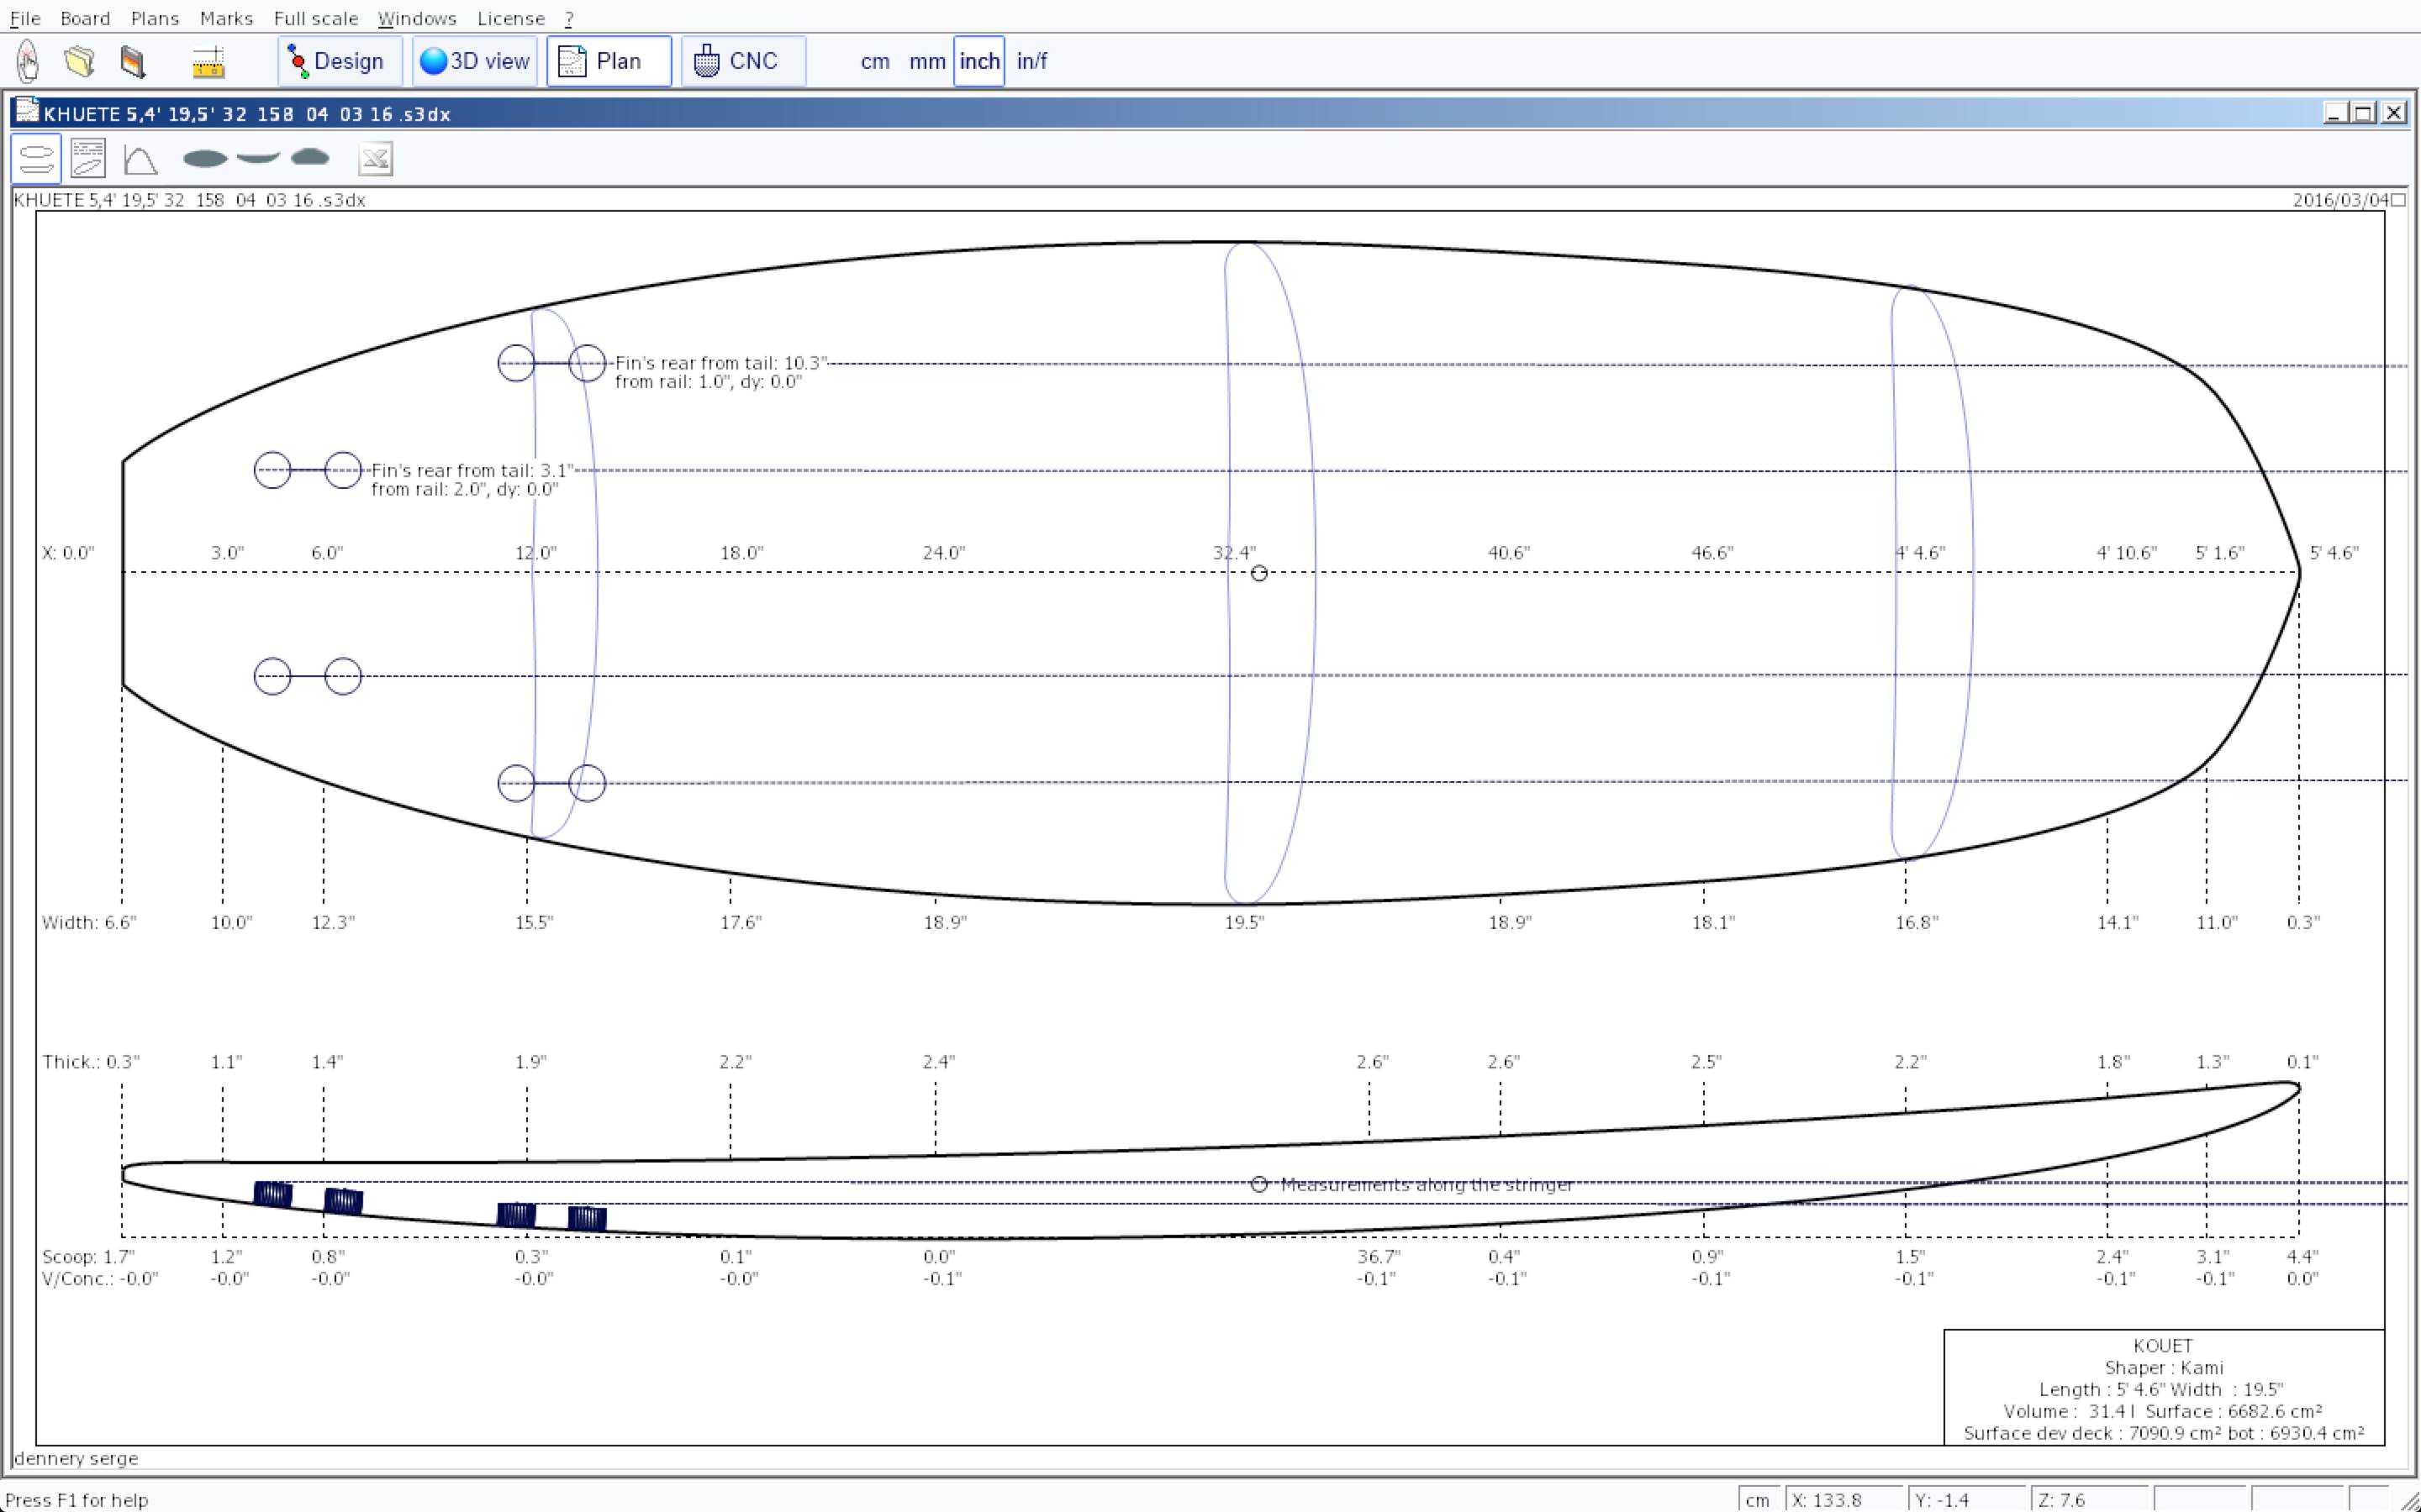
Task: Open the measuring ruler tool
Action: [x=208, y=61]
